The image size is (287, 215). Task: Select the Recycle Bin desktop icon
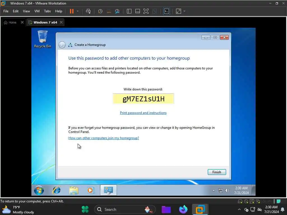point(43,39)
